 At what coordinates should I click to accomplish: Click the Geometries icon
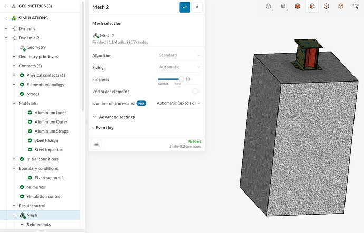tap(14, 6)
